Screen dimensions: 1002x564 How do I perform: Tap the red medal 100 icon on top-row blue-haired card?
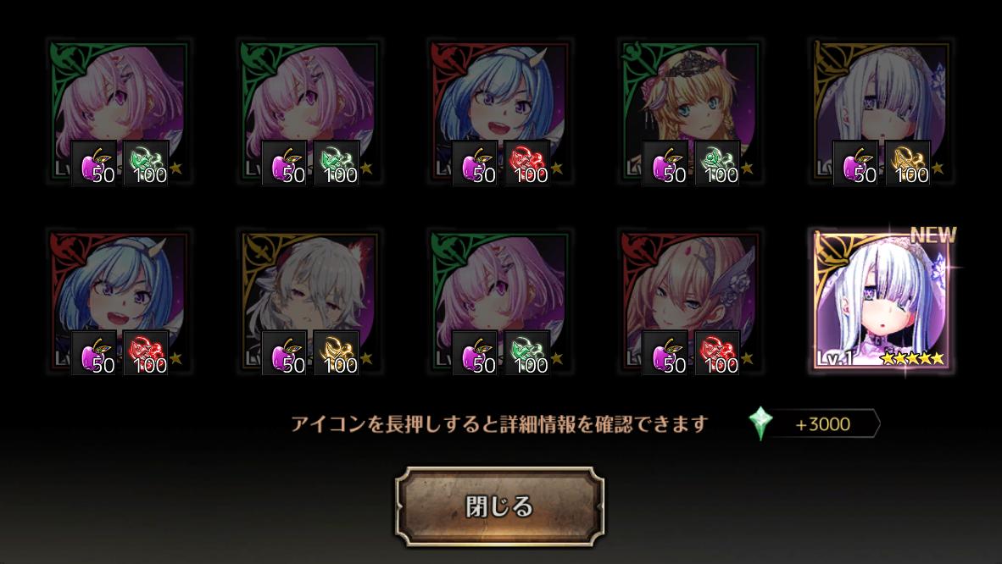click(x=527, y=163)
